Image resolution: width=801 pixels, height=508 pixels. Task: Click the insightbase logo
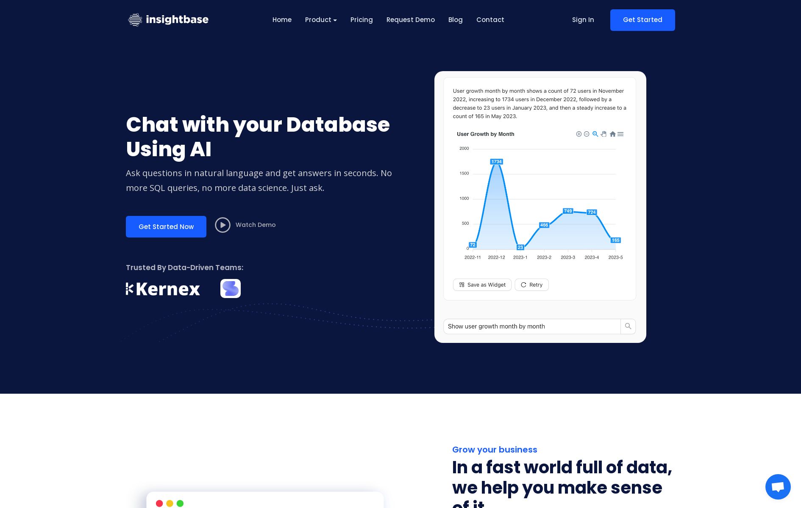pyautogui.click(x=168, y=20)
